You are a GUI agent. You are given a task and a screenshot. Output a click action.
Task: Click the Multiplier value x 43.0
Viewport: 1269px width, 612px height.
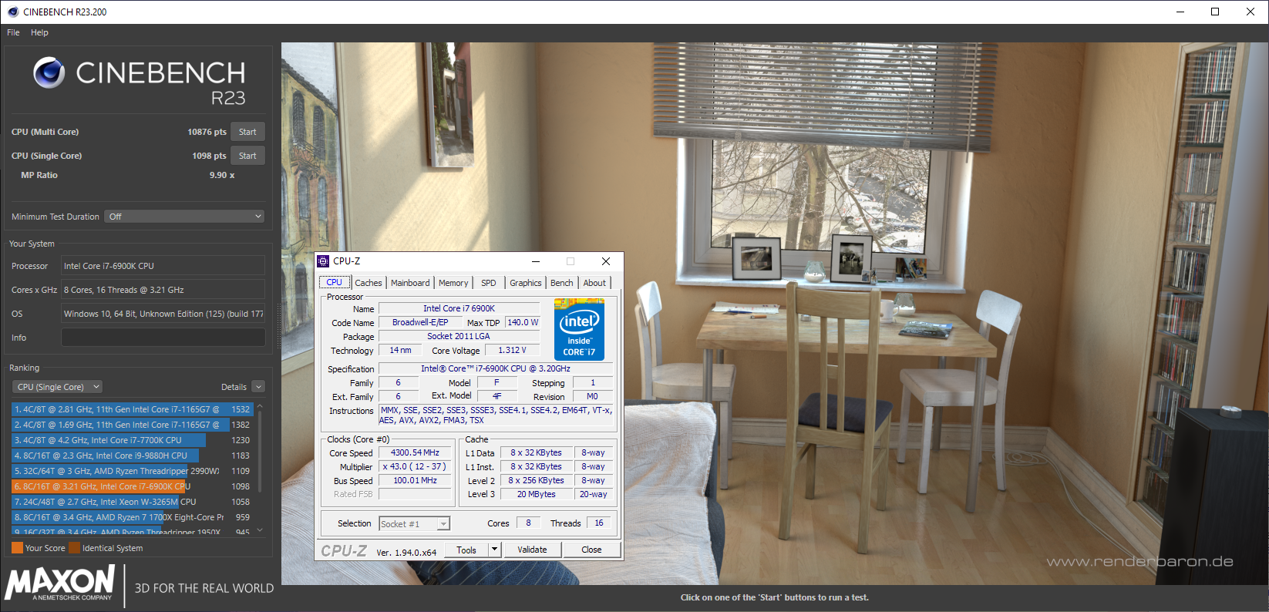(x=415, y=466)
